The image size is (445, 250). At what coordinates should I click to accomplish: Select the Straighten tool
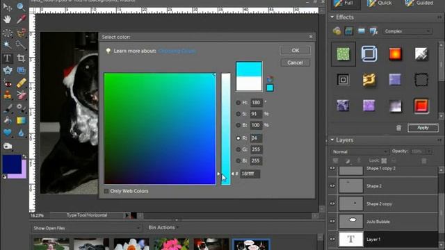(x=21, y=70)
